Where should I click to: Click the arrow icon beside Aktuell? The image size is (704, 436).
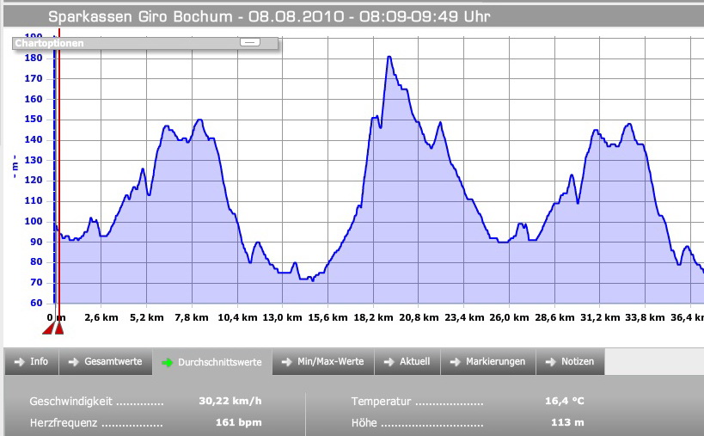pos(389,362)
